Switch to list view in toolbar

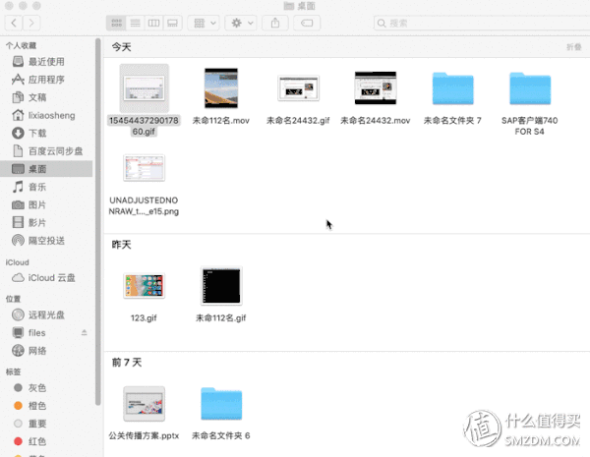[135, 23]
